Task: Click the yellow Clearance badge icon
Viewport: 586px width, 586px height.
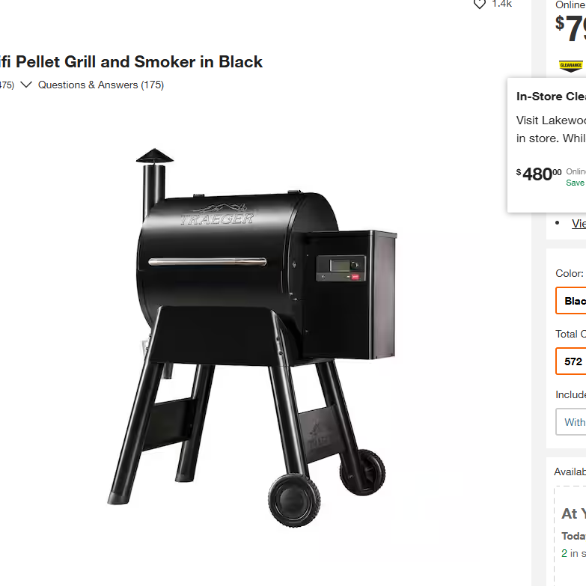Action: pyautogui.click(x=571, y=66)
